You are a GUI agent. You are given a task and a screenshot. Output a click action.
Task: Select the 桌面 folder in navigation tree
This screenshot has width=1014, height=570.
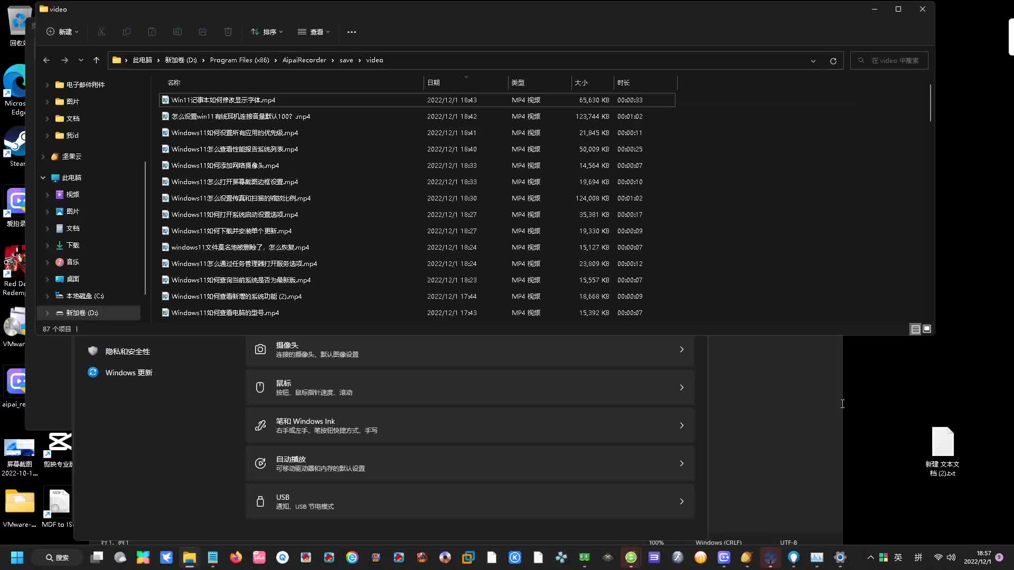click(72, 279)
